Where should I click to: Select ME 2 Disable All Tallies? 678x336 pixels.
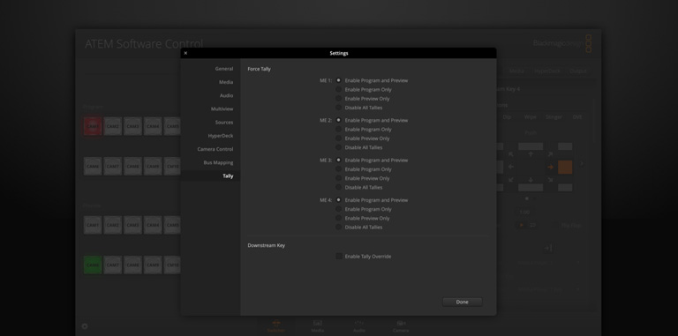(x=339, y=147)
